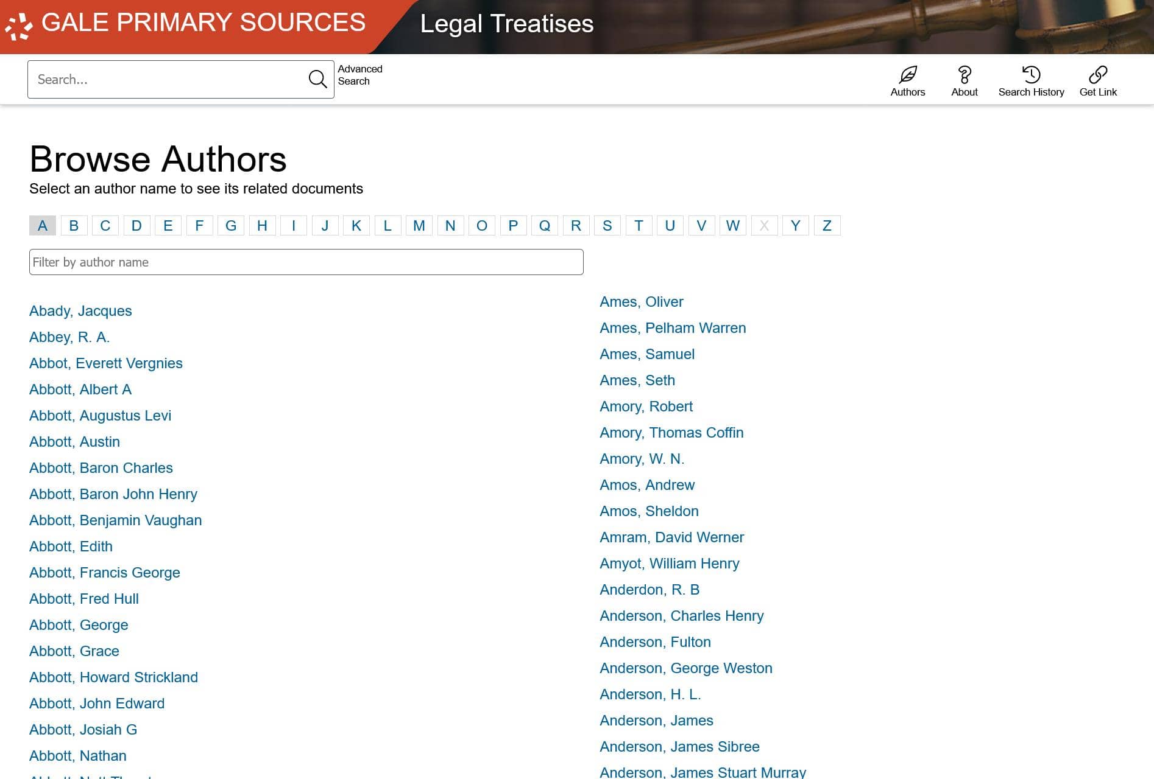Show authors under letter P

513,226
